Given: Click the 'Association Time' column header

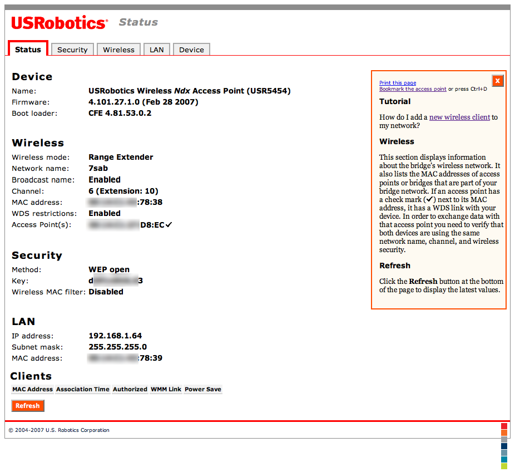Looking at the screenshot, I should 83,389.
